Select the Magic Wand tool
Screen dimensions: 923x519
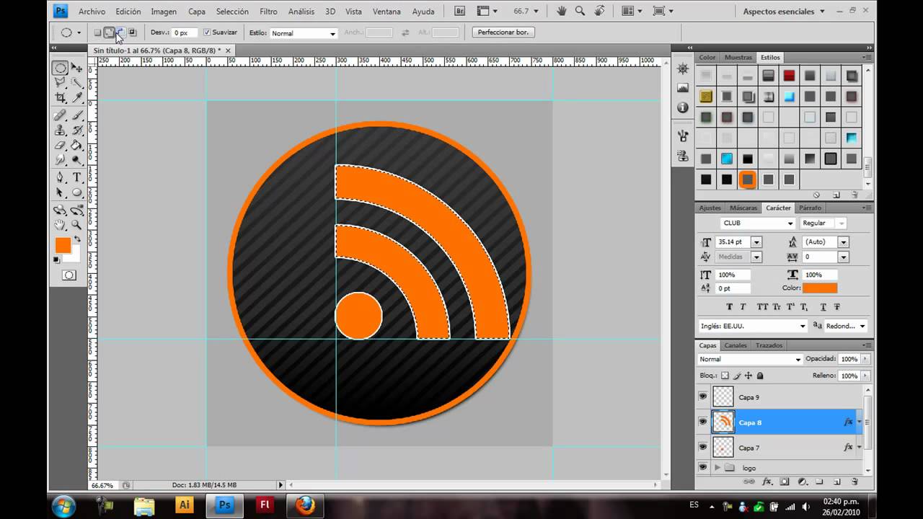[76, 84]
